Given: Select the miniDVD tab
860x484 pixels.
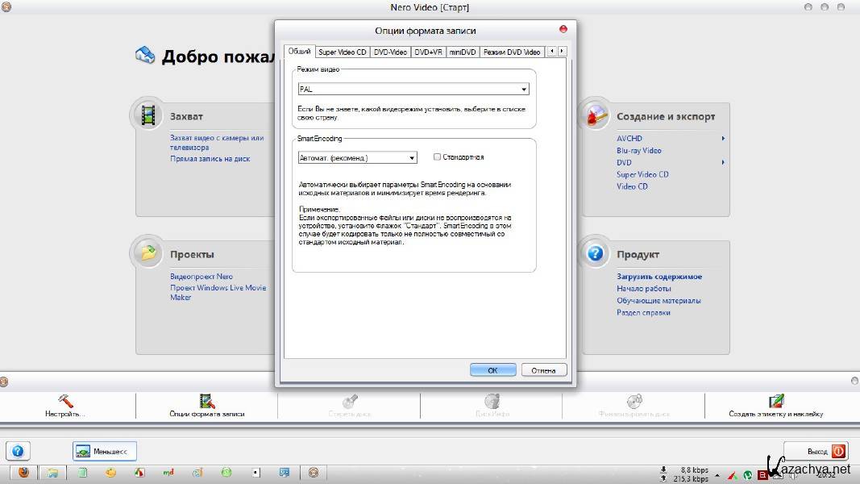Looking at the screenshot, I should [463, 52].
